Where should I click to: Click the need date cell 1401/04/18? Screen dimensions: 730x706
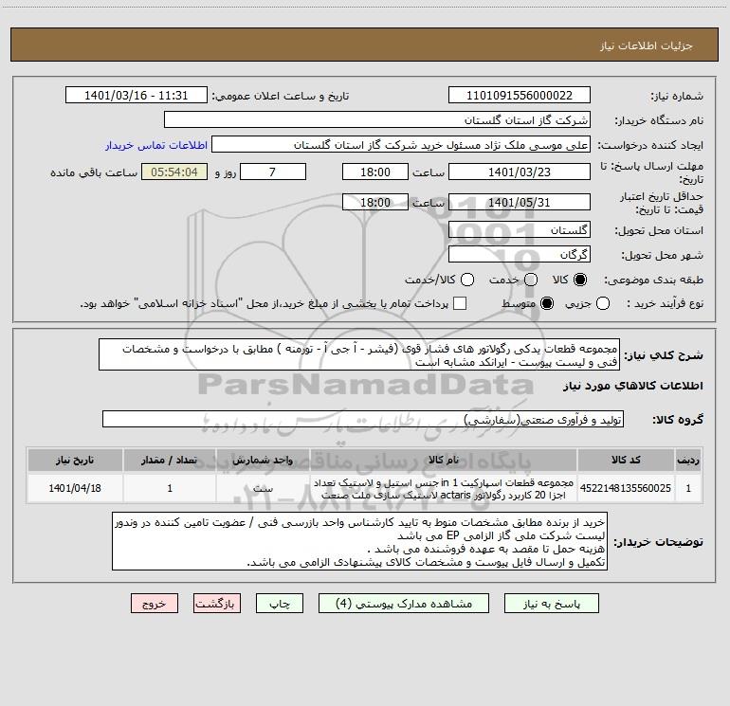tap(75, 488)
